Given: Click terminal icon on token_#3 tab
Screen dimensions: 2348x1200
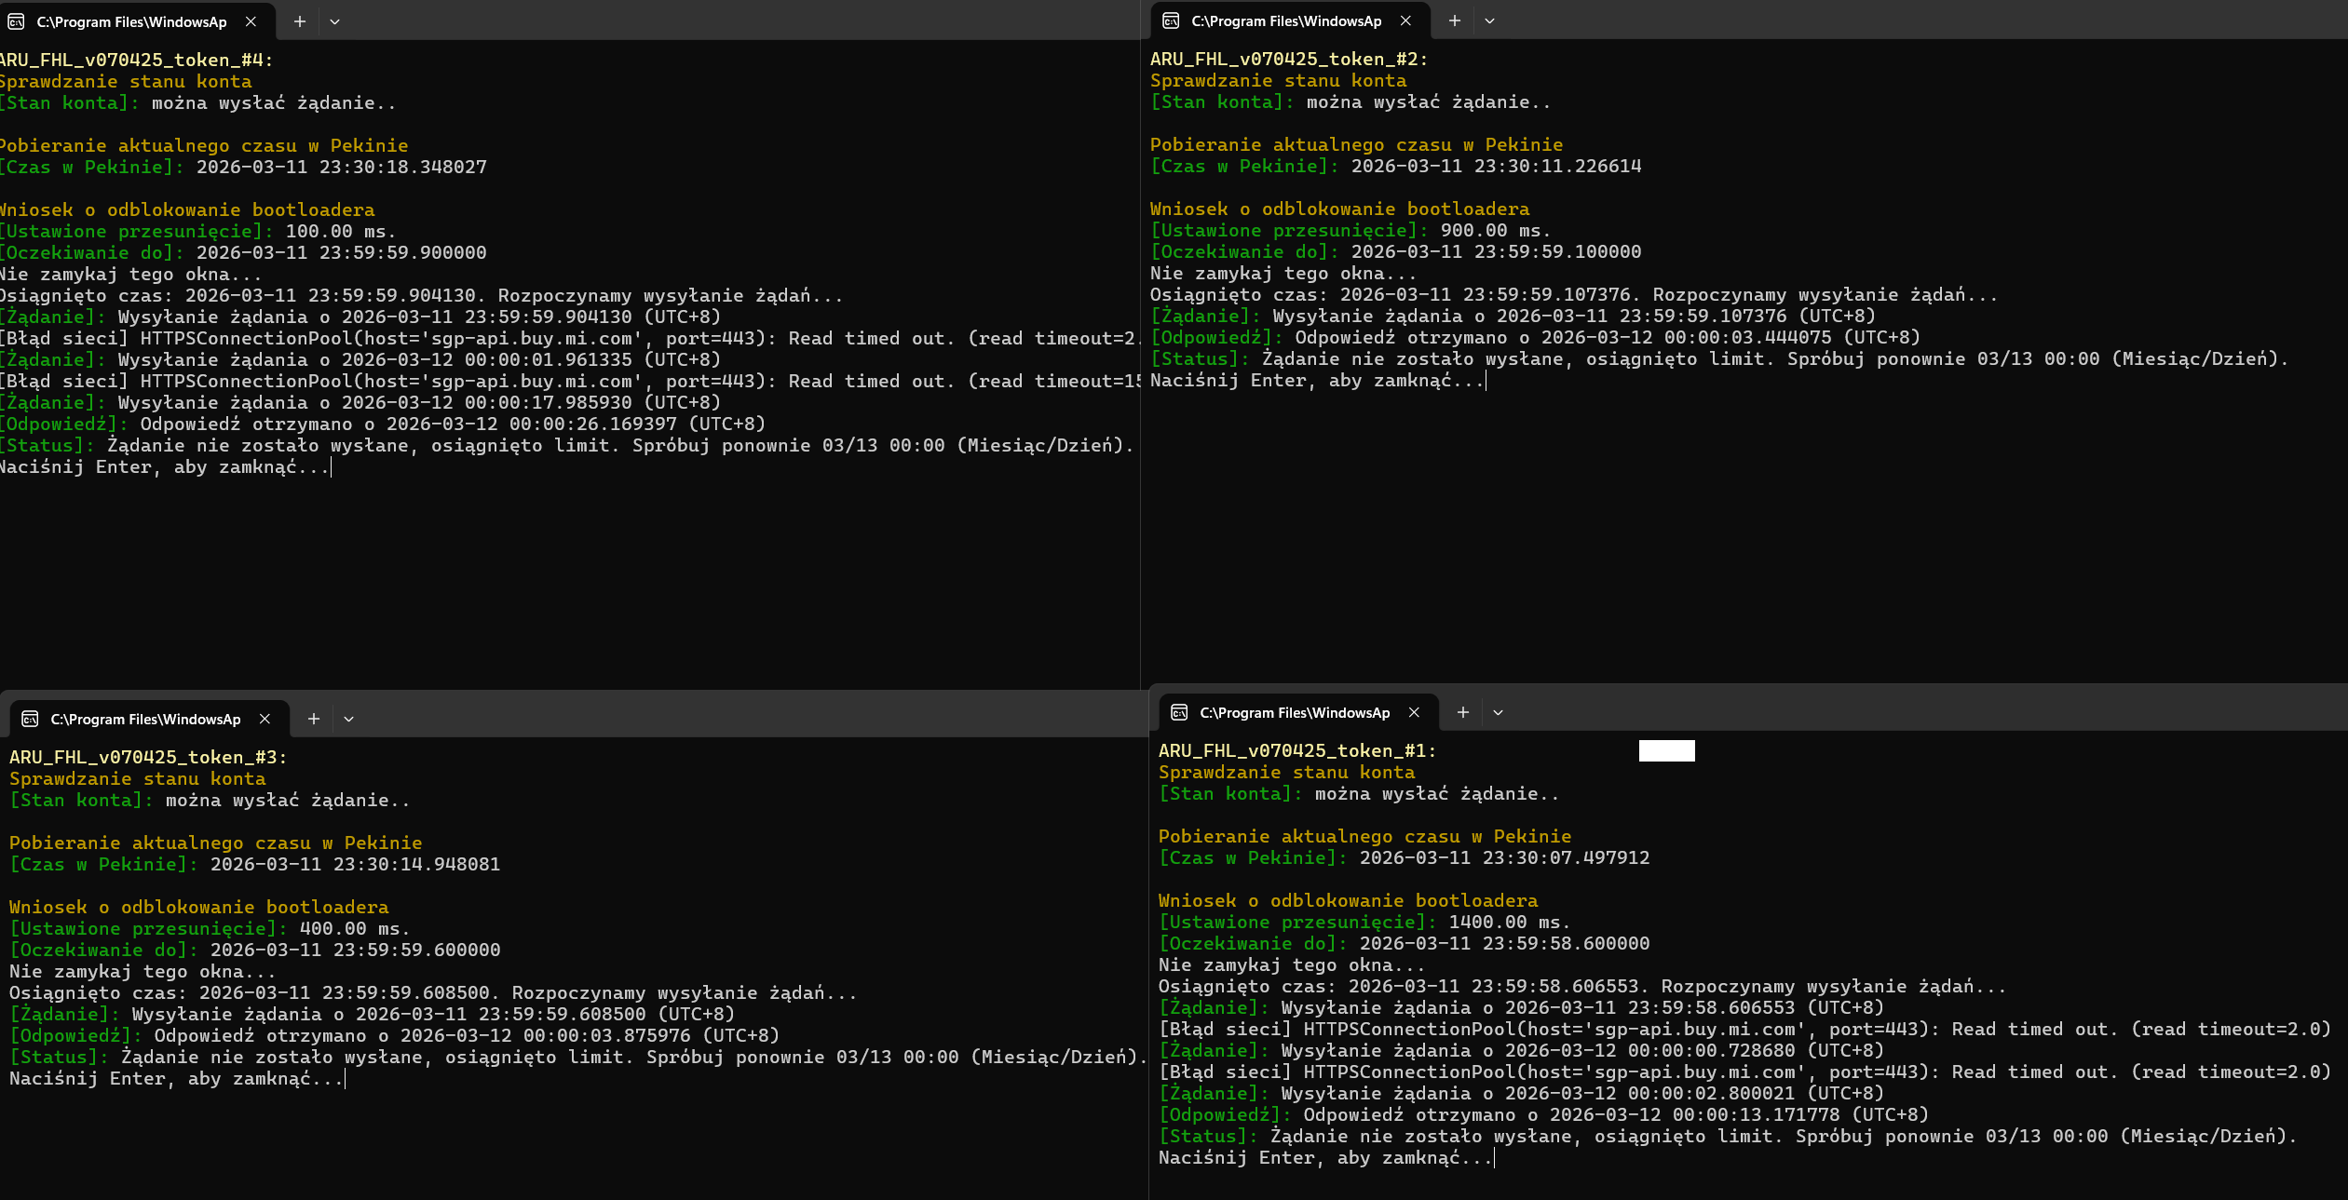Looking at the screenshot, I should click(x=30, y=719).
